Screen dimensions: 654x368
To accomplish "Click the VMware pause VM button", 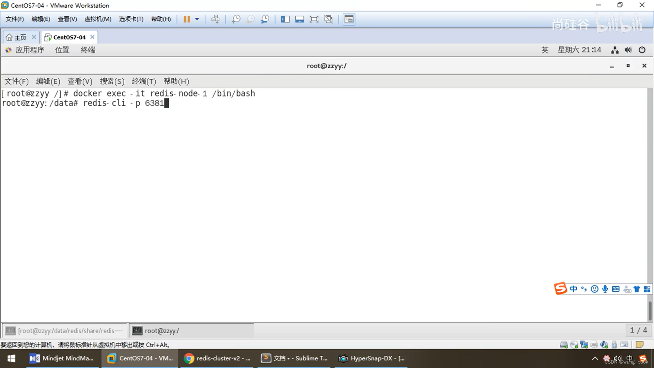I will coord(186,19).
